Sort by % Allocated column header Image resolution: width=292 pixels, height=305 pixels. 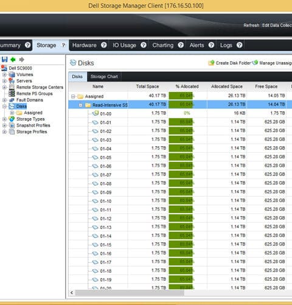[x=187, y=86]
